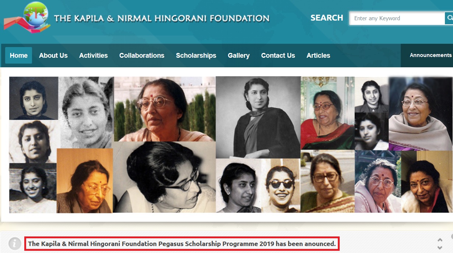
Task: Focus the Enter any Keyword field
Action: [397, 18]
